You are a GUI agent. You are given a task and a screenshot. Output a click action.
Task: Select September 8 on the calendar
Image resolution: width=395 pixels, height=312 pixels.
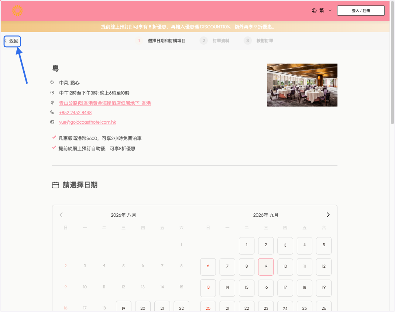click(x=247, y=267)
